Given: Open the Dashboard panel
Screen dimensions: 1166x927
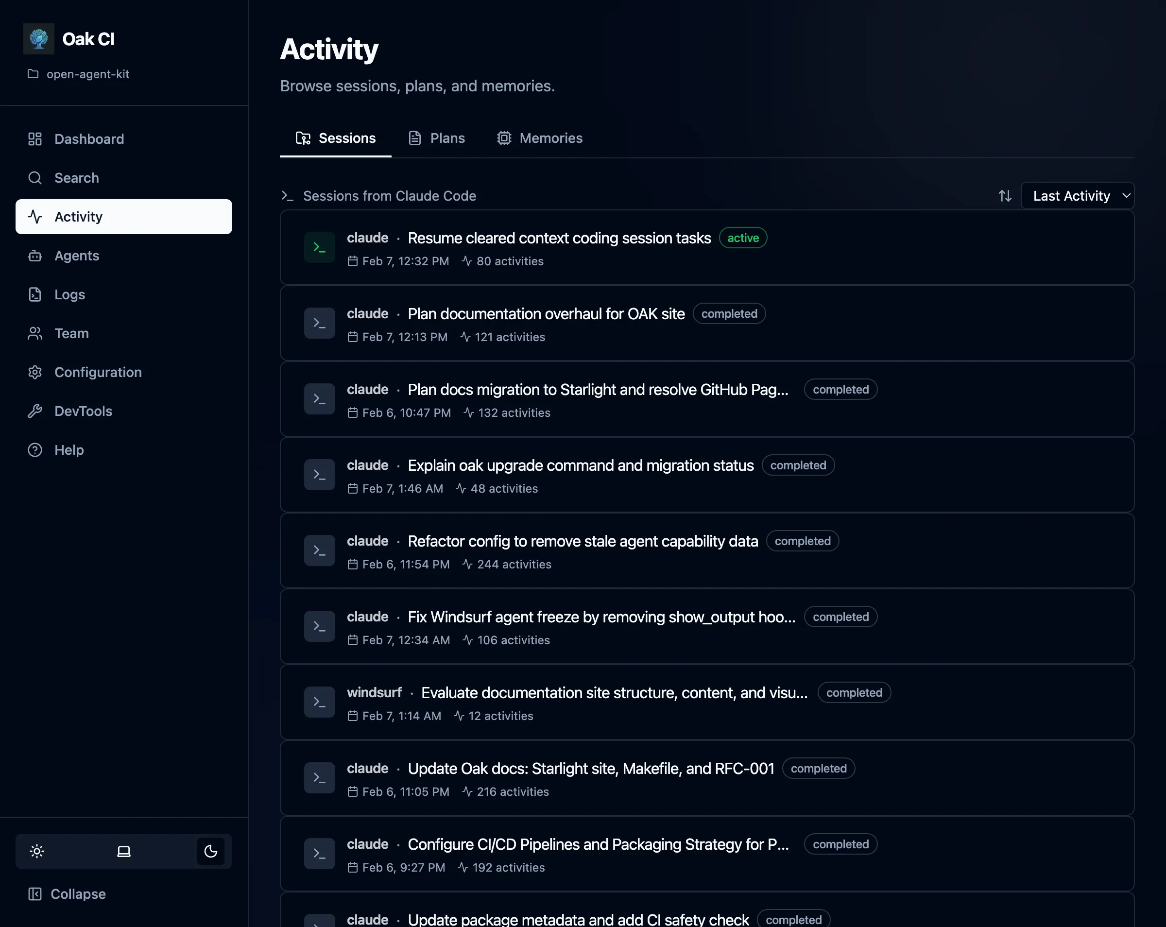Looking at the screenshot, I should pyautogui.click(x=89, y=139).
